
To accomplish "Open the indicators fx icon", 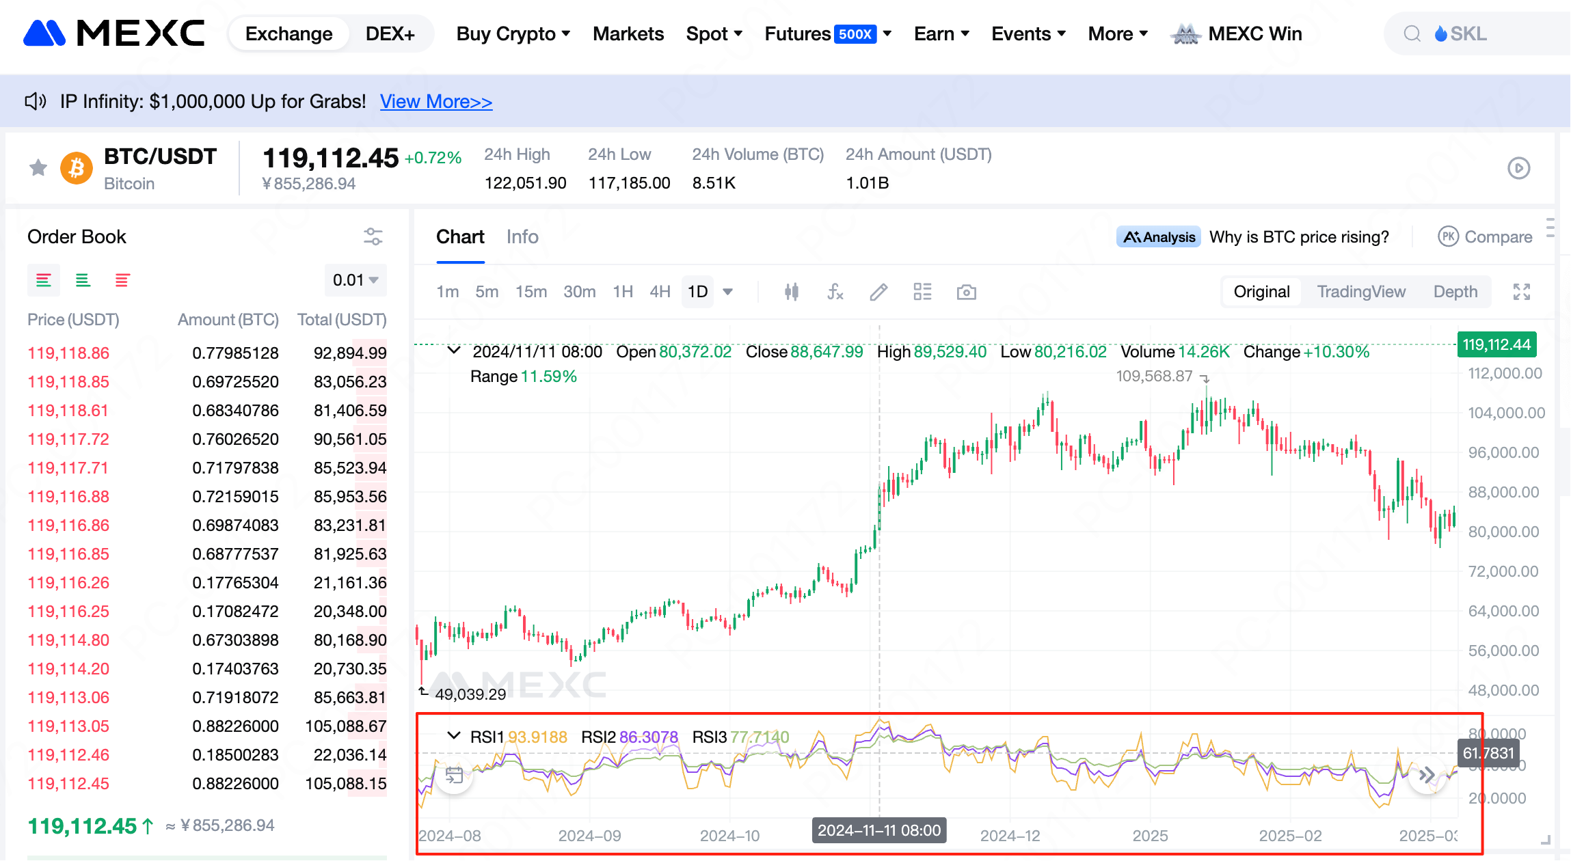I will (835, 292).
